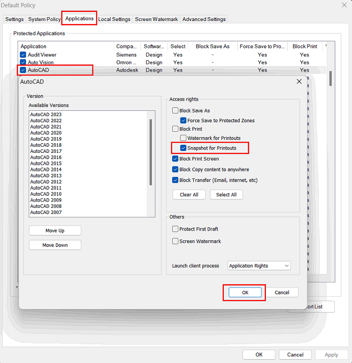Click the Select column header

178,46
